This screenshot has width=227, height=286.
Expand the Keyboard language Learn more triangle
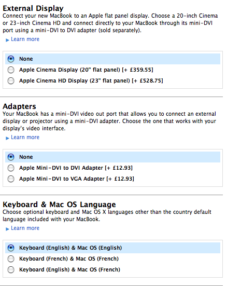coord(7,229)
